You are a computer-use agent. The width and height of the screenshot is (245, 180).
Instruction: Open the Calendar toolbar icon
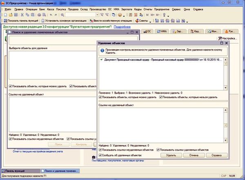pyautogui.click(x=136, y=15)
